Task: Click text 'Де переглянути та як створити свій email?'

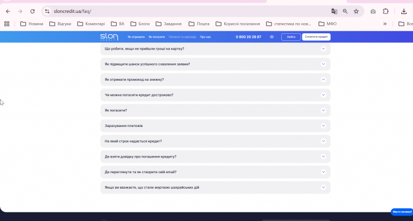Action: (140, 172)
